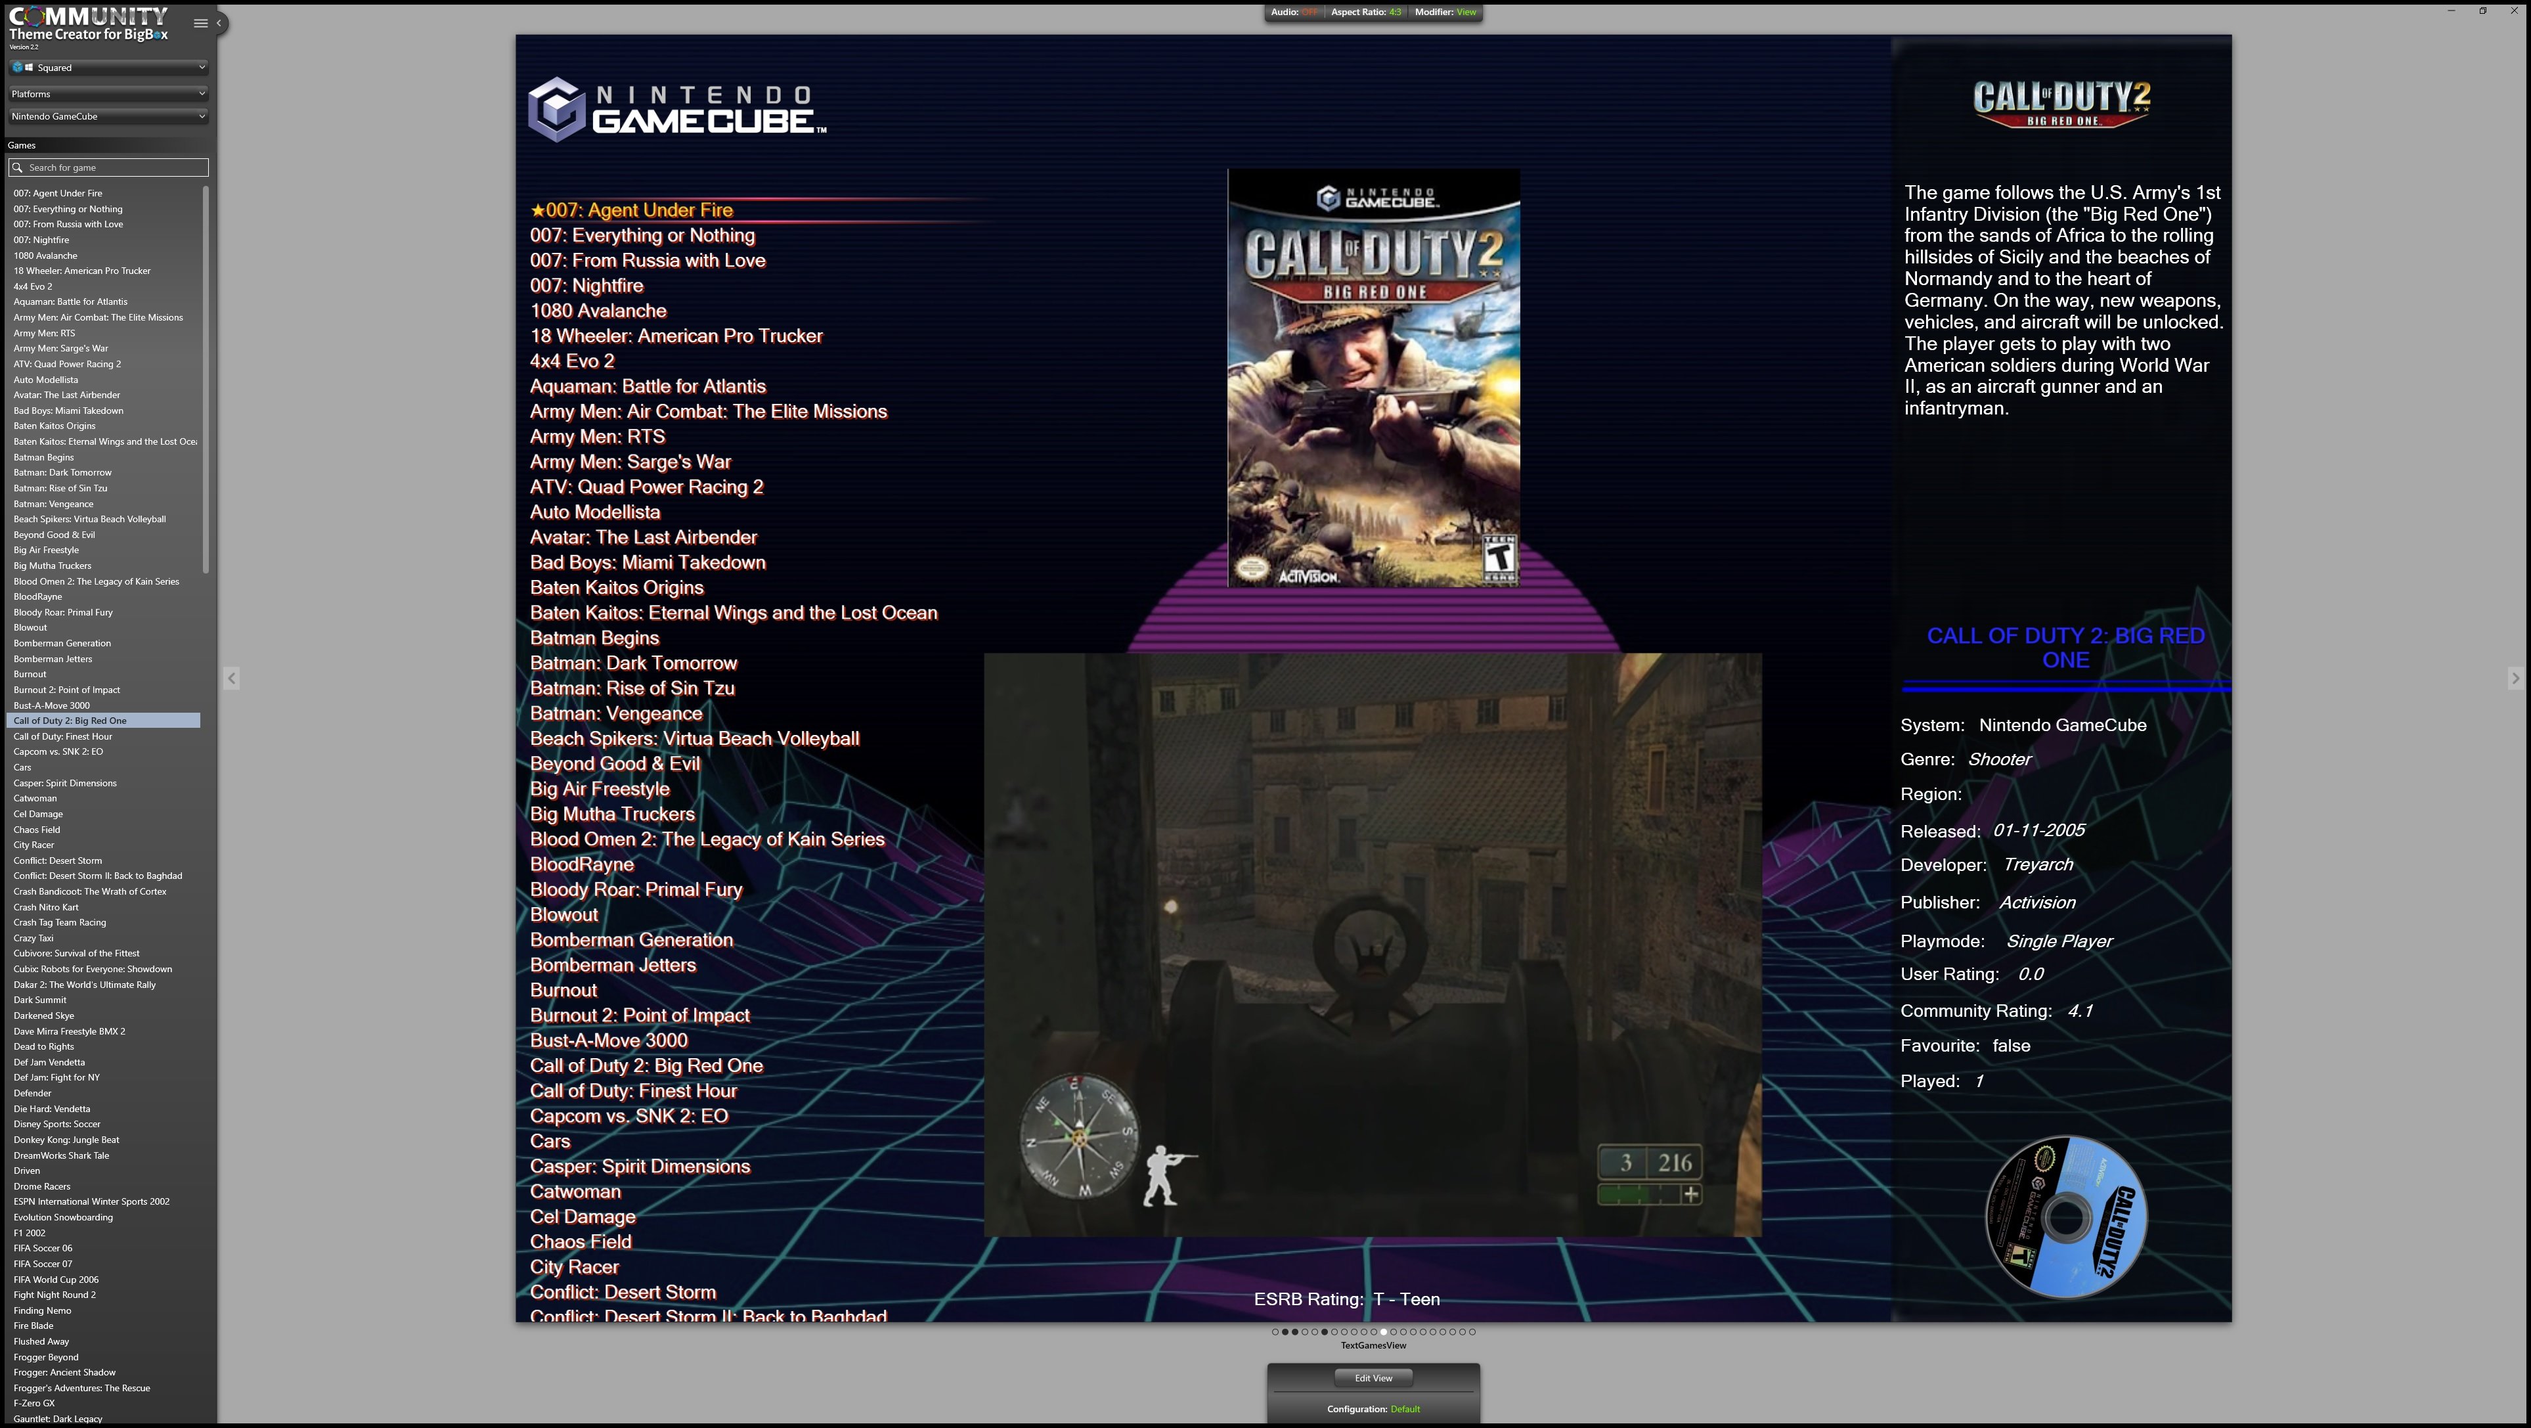Select 007: Agent Under Fire in sidebar
The width and height of the screenshot is (2531, 1428).
pos(58,194)
